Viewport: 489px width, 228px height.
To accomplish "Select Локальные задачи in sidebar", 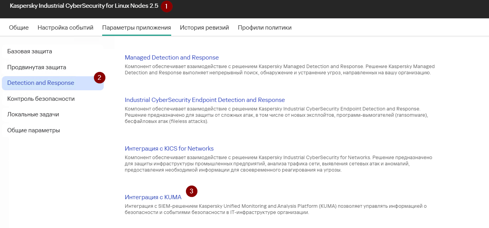I will click(33, 114).
